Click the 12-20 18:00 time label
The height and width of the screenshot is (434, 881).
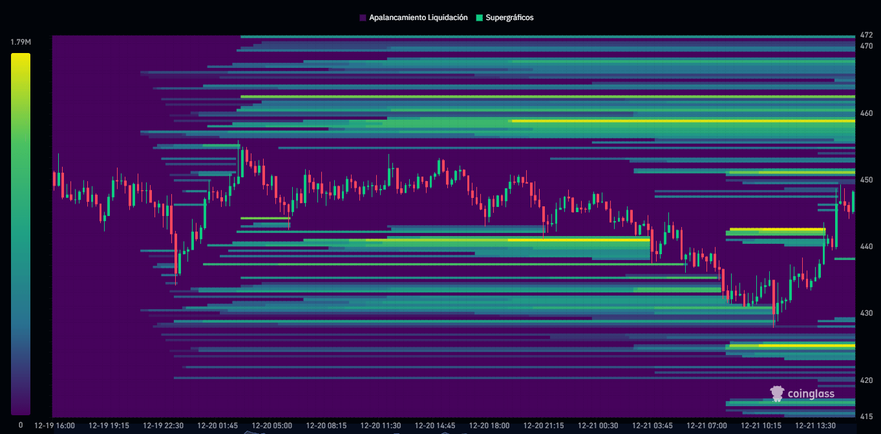tap(489, 426)
